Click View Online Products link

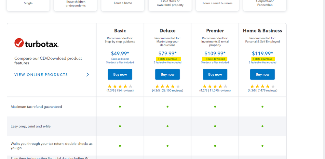[41, 75]
